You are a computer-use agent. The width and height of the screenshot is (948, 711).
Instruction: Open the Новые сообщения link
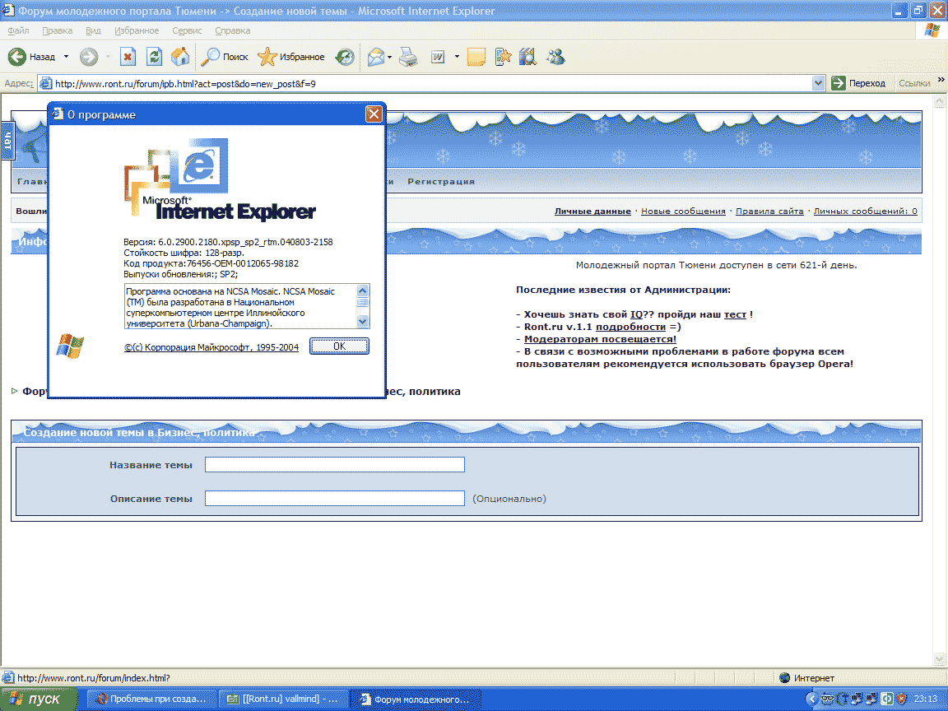[x=683, y=211]
